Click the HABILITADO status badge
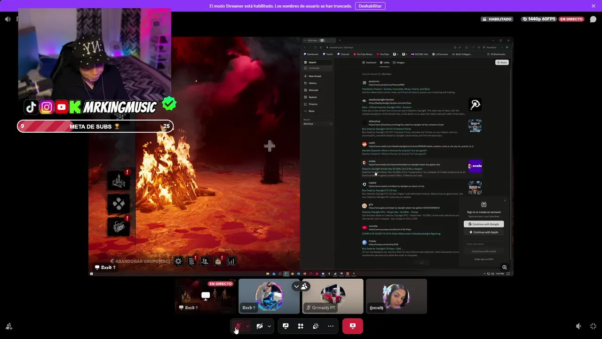 tap(497, 19)
